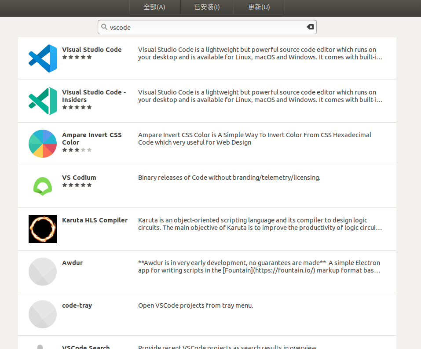The height and width of the screenshot is (349, 421).
Task: Select the Karuta HLS Compiler title
Action: [95, 220]
